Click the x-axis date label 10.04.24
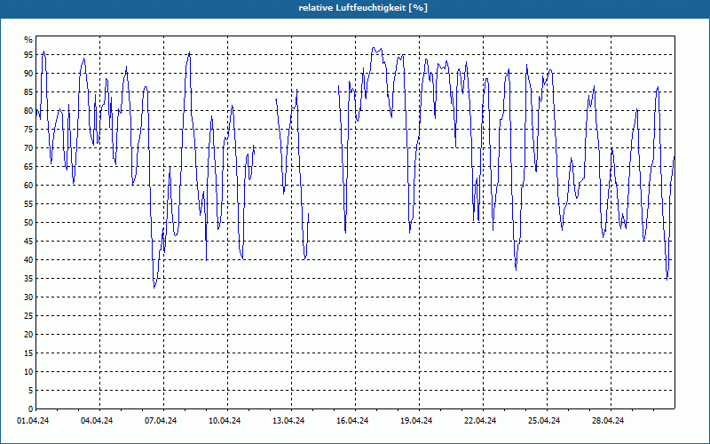Viewport: 710px width, 444px height. coord(225,421)
